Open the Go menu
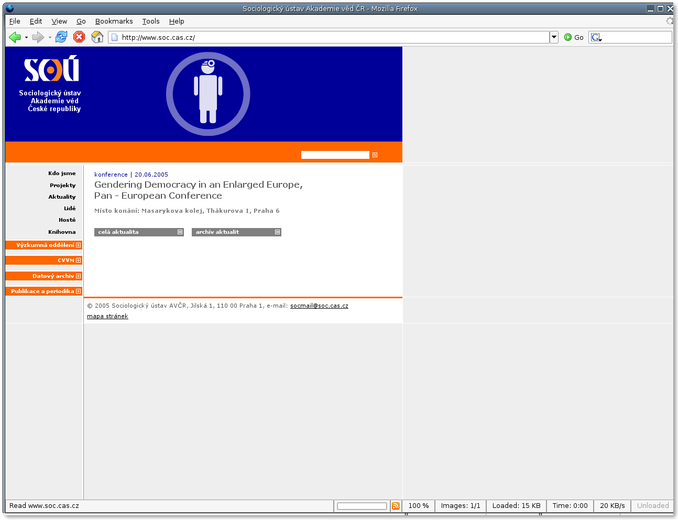The width and height of the screenshot is (678, 520). tap(81, 21)
